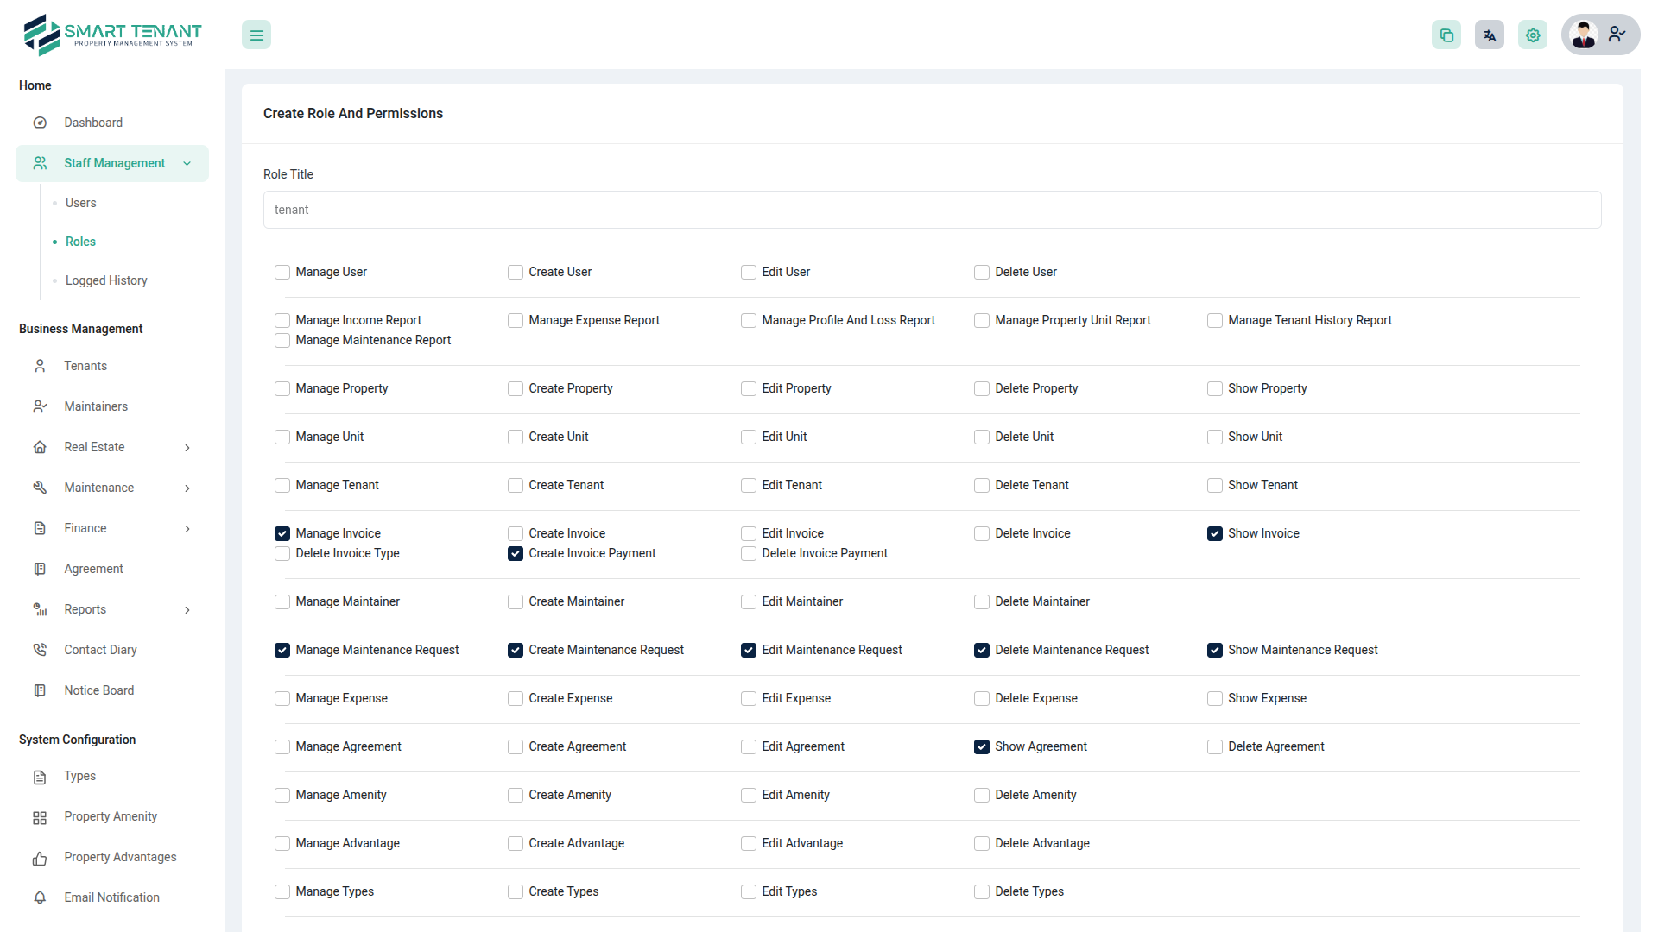Select Logged History under Staff Management
Image resolution: width=1658 pixels, height=932 pixels.
[105, 280]
